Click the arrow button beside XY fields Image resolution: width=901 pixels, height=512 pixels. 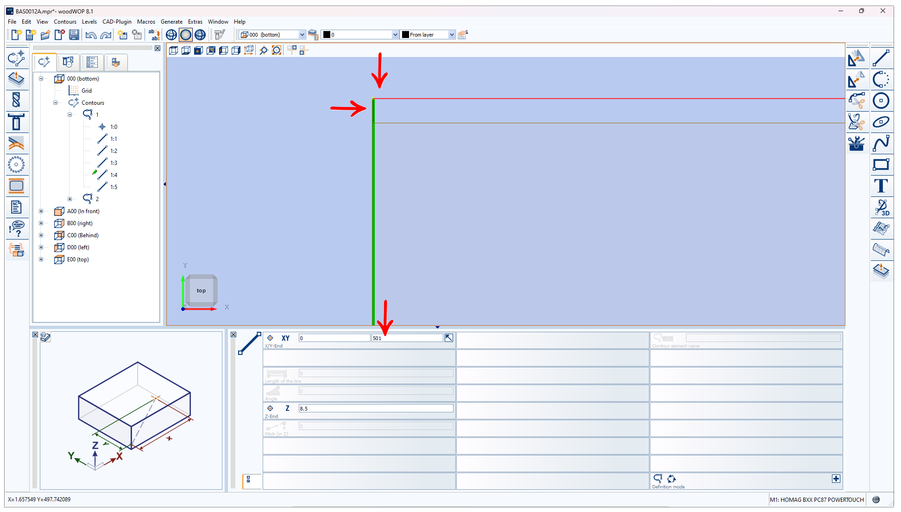(448, 338)
